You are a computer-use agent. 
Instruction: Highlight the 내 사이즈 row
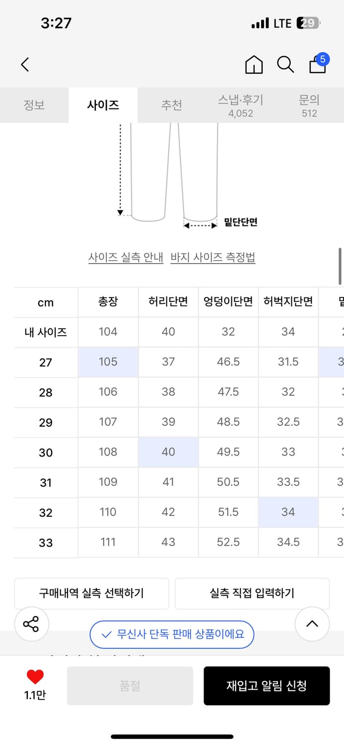coord(45,332)
